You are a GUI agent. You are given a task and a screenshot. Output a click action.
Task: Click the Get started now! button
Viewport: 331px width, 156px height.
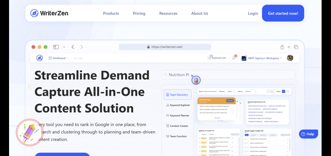coord(283,13)
